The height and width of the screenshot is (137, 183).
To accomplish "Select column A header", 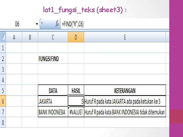I will click(x=14, y=37).
